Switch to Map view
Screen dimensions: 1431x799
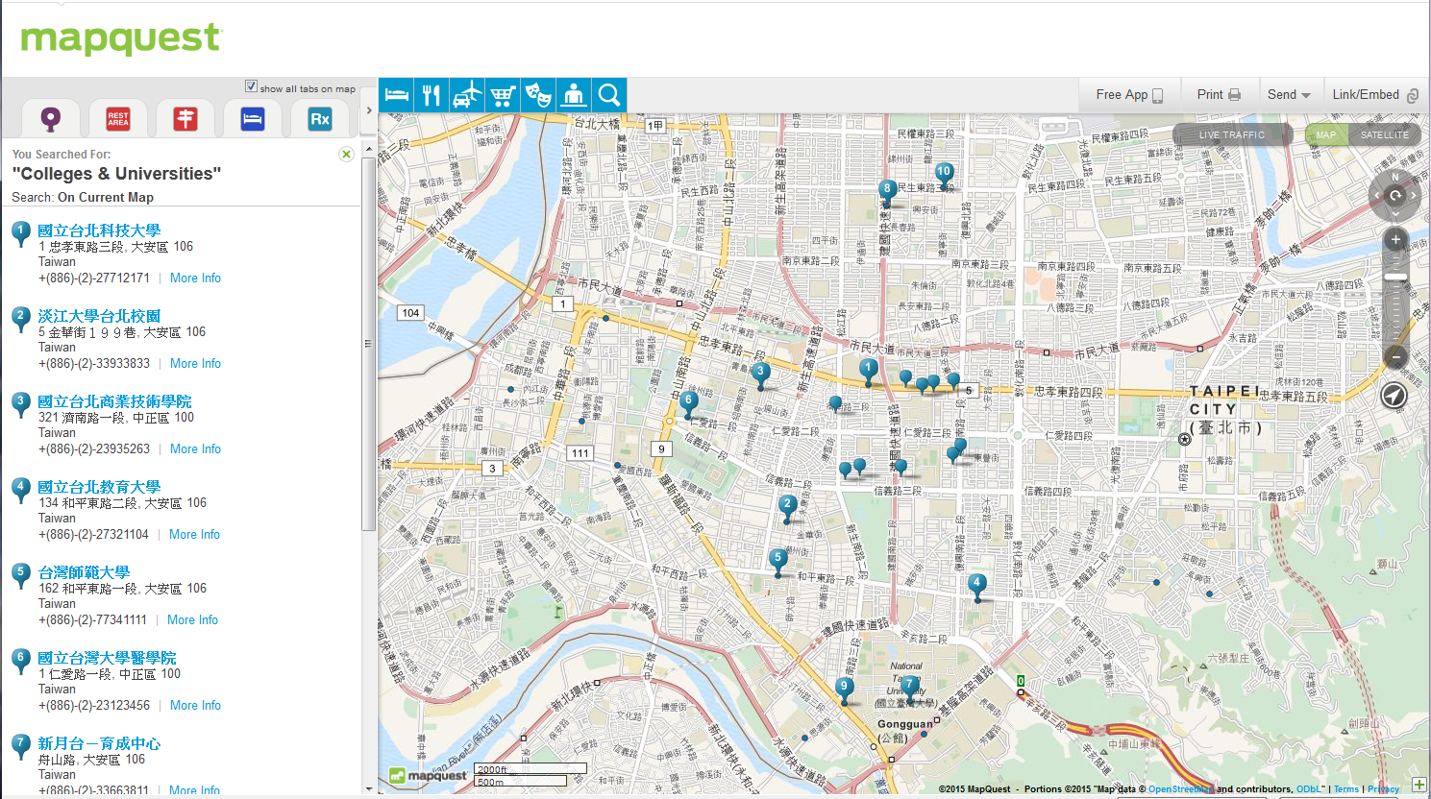(x=1326, y=134)
